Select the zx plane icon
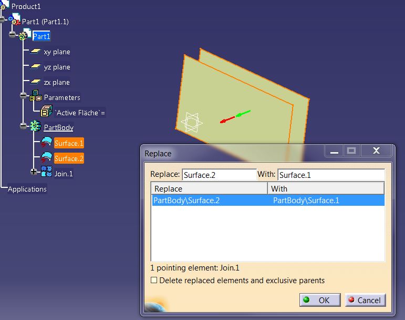 click(x=35, y=82)
